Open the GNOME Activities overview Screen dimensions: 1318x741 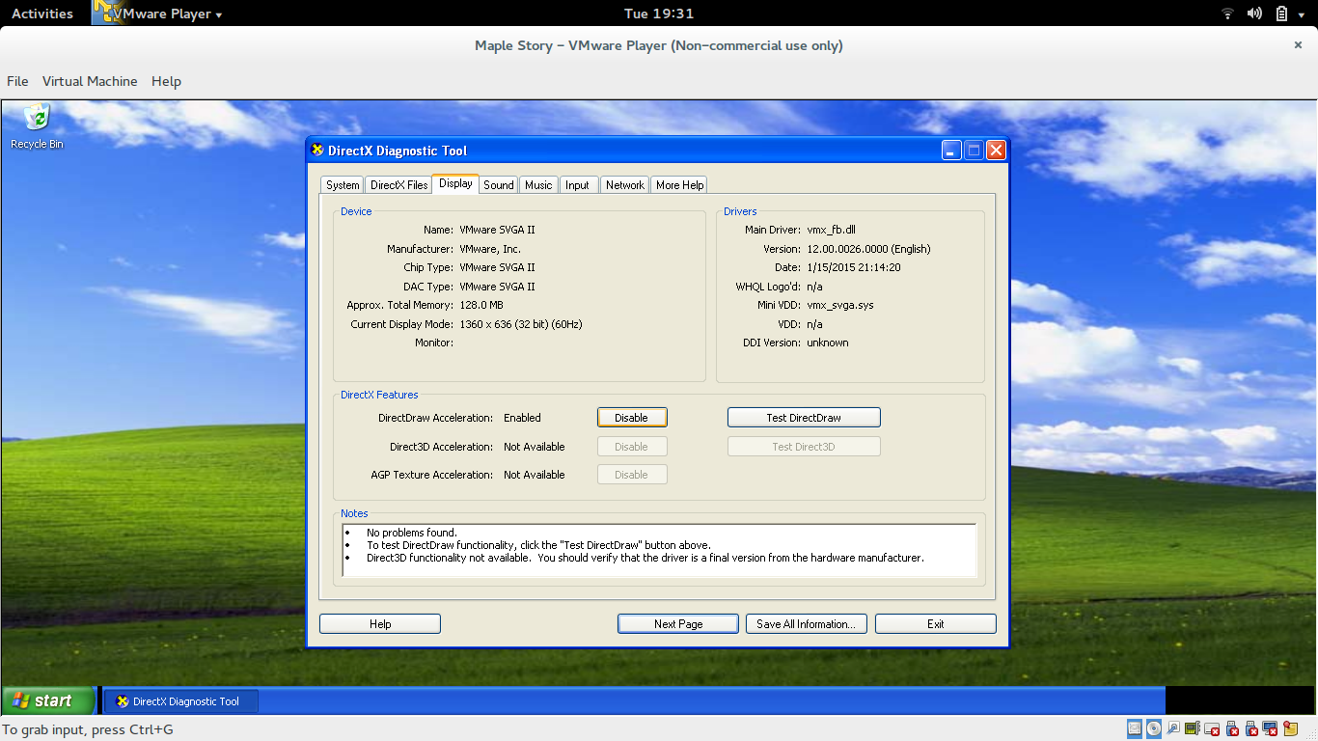[42, 14]
